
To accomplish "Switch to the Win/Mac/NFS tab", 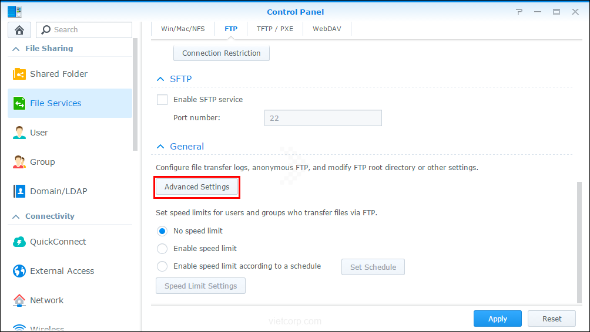I will pos(183,28).
